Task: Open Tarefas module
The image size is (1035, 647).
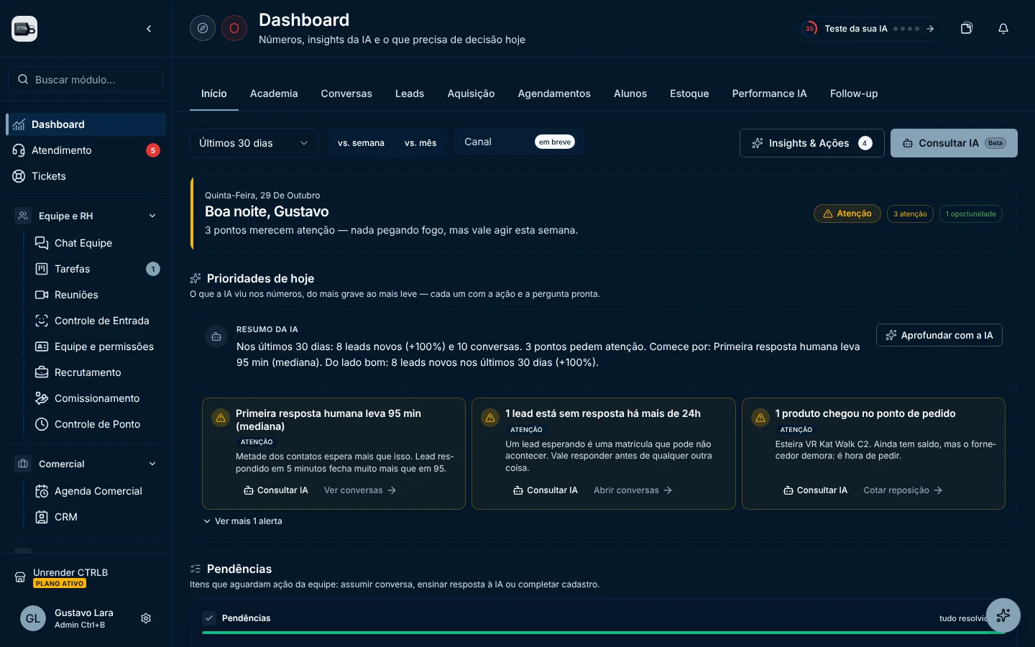Action: coord(97,269)
